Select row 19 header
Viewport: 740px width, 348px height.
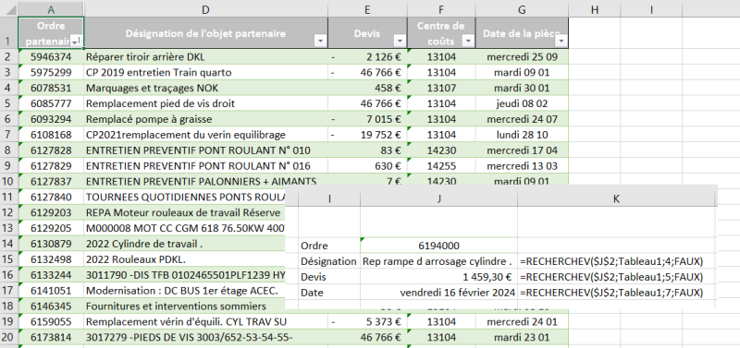(9, 321)
